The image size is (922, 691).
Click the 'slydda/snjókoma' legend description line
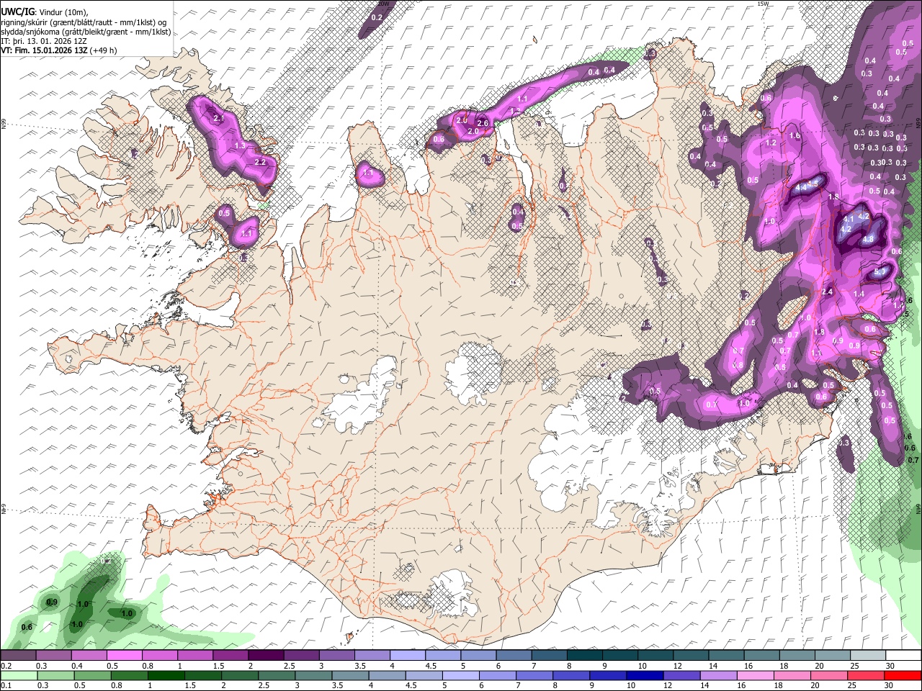coord(86,32)
